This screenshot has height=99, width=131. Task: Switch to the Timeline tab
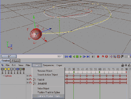pos(5,61)
